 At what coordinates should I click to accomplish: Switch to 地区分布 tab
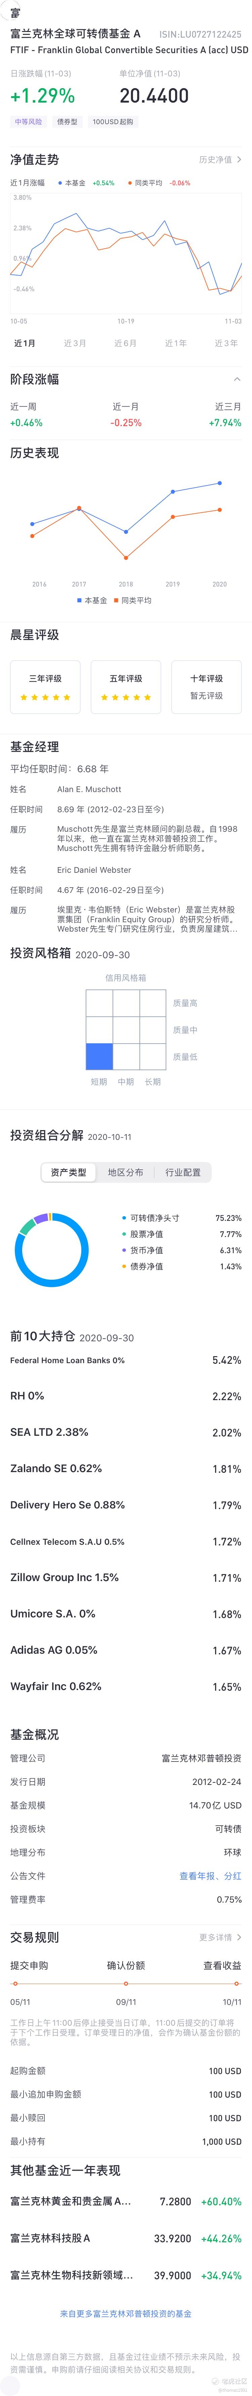(126, 1173)
